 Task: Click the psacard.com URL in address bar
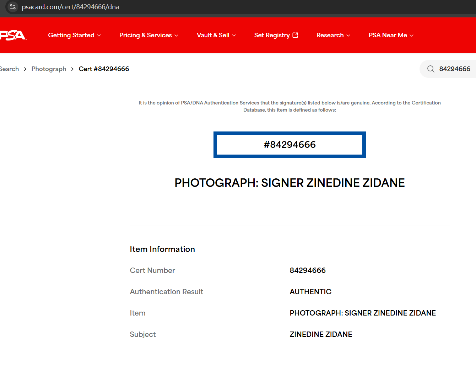pos(70,7)
